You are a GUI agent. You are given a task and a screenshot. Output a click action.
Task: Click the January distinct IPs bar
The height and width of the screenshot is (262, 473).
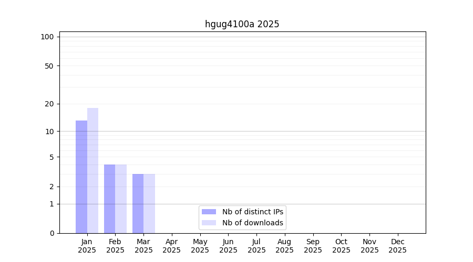(x=81, y=177)
